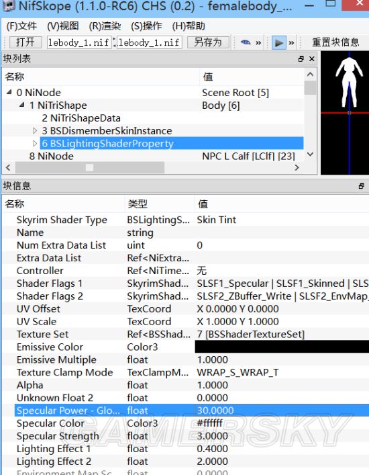Float the block info panel

(x=361, y=186)
